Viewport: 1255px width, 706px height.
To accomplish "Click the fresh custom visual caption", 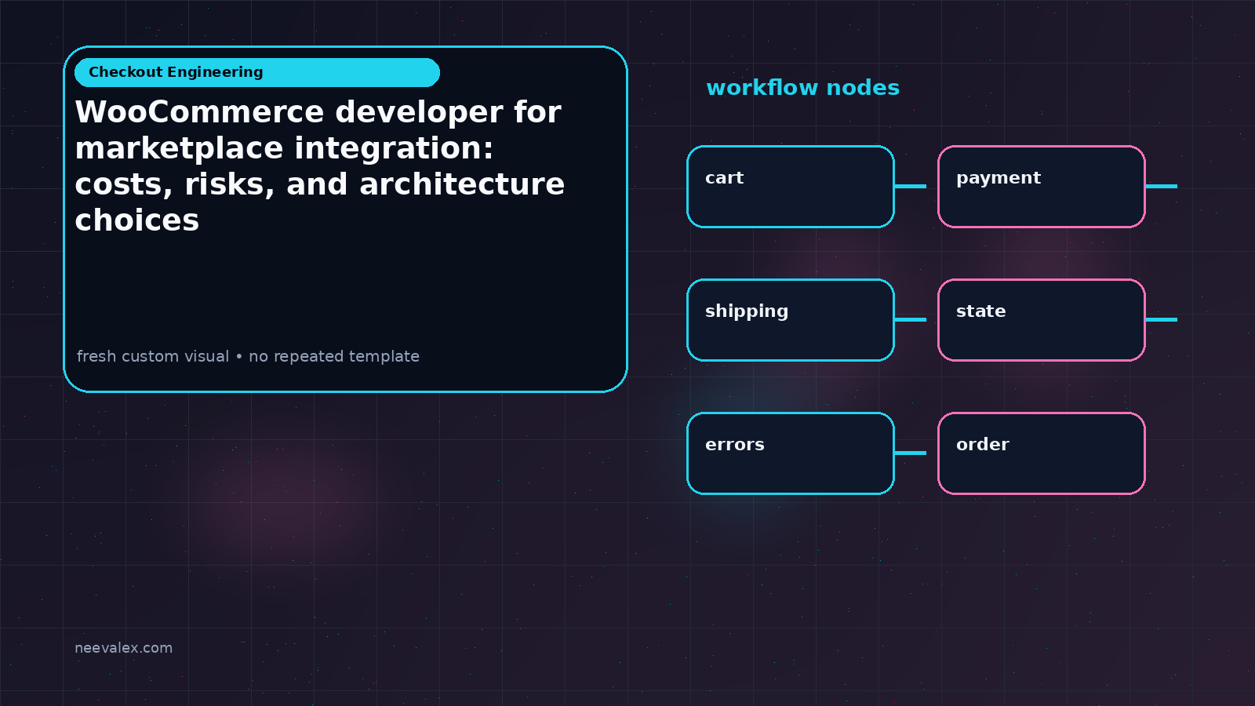I will click(248, 356).
